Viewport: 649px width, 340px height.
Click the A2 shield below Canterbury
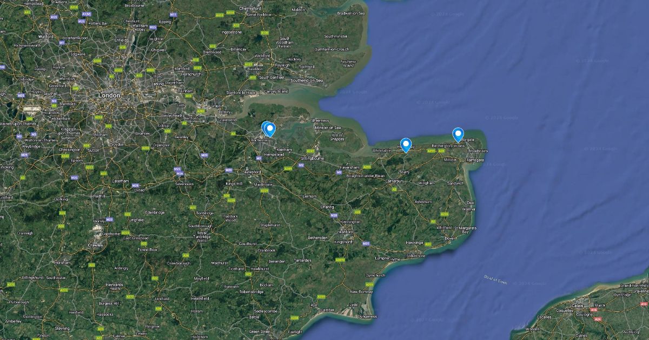pos(394,189)
